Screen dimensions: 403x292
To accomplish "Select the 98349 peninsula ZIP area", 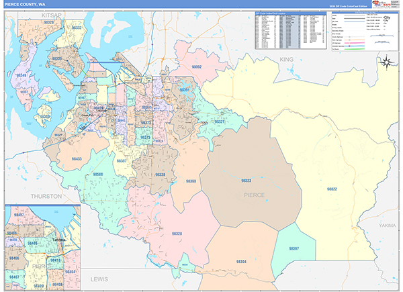I will (x=22, y=76).
